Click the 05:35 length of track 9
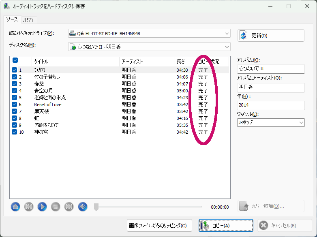Viewport: 317px width, 237px height. pyautogui.click(x=182, y=125)
